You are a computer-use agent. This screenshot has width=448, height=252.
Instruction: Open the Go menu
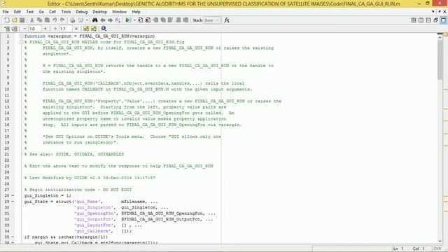click(41, 12)
